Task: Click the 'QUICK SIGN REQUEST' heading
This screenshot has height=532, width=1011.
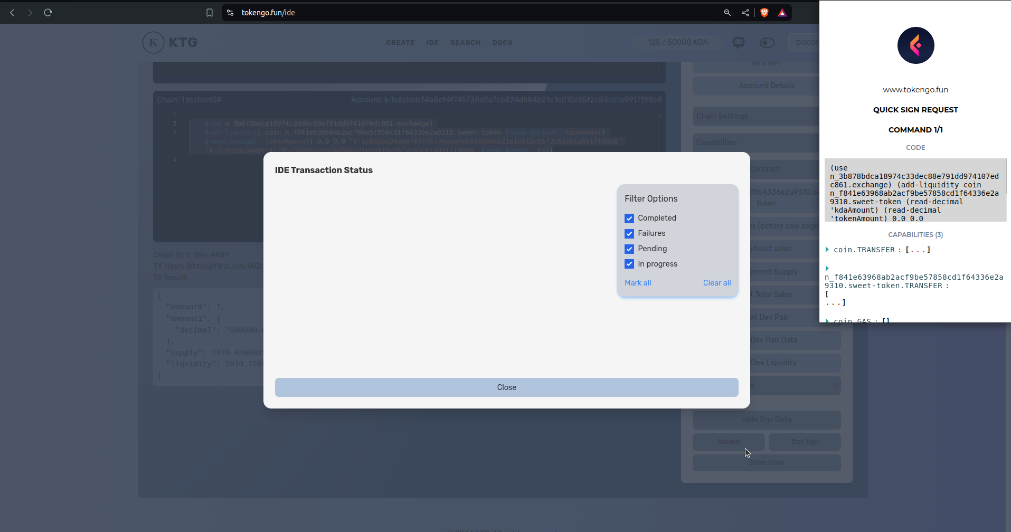Action: [x=915, y=110]
